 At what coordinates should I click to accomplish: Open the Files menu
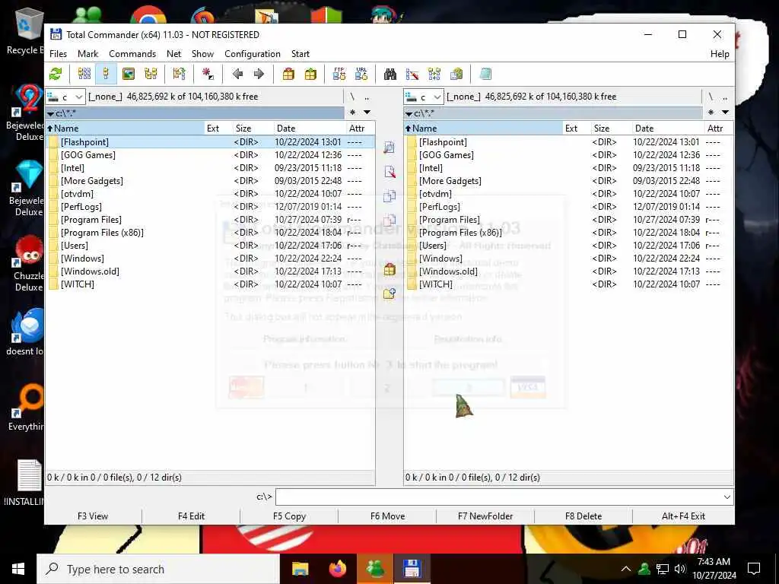click(58, 54)
